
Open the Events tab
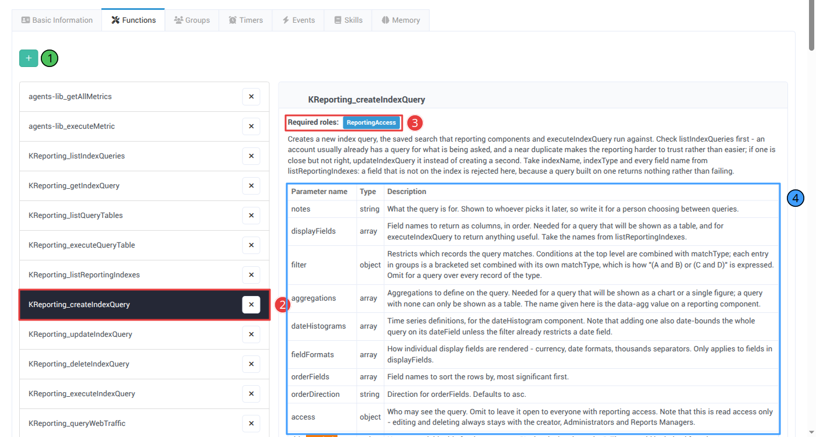[x=298, y=20]
